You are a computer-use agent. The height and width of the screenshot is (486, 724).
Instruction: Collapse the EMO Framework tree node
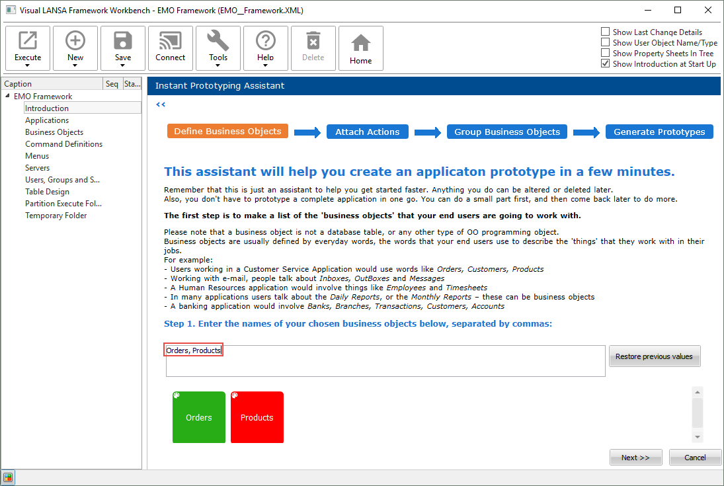click(7, 96)
